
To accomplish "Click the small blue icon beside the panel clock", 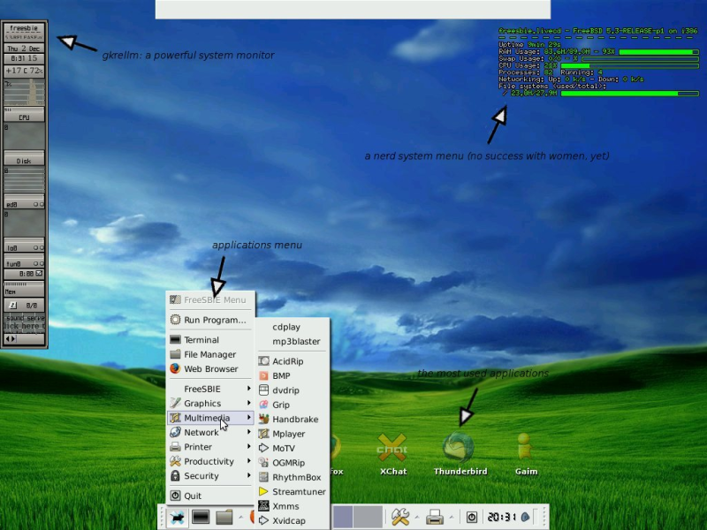I will pyautogui.click(x=525, y=517).
